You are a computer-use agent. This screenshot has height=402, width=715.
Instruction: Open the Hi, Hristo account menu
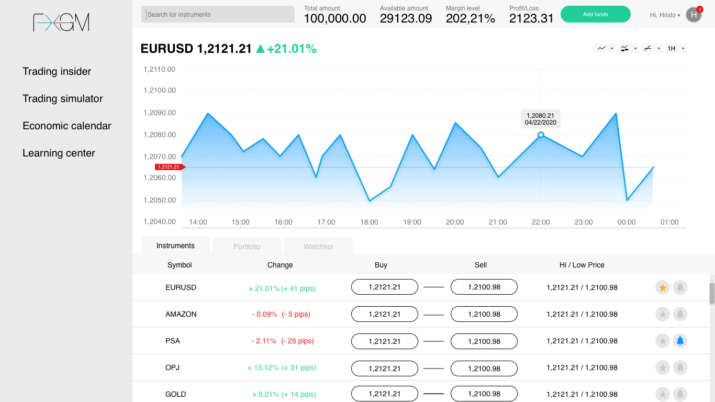coord(665,15)
